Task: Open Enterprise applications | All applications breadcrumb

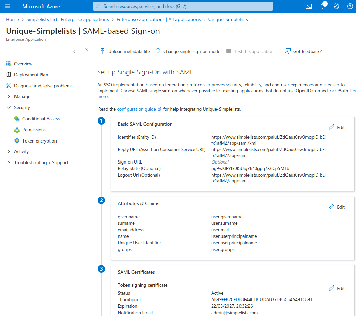Action: pyautogui.click(x=159, y=20)
